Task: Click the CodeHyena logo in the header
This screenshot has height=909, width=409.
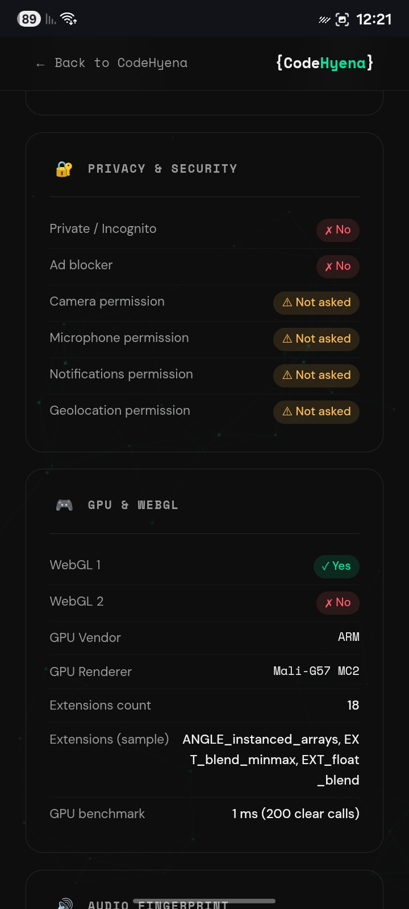Action: 323,63
